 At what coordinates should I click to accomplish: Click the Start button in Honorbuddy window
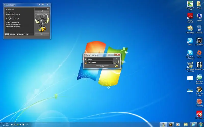pyautogui.click(x=42, y=34)
